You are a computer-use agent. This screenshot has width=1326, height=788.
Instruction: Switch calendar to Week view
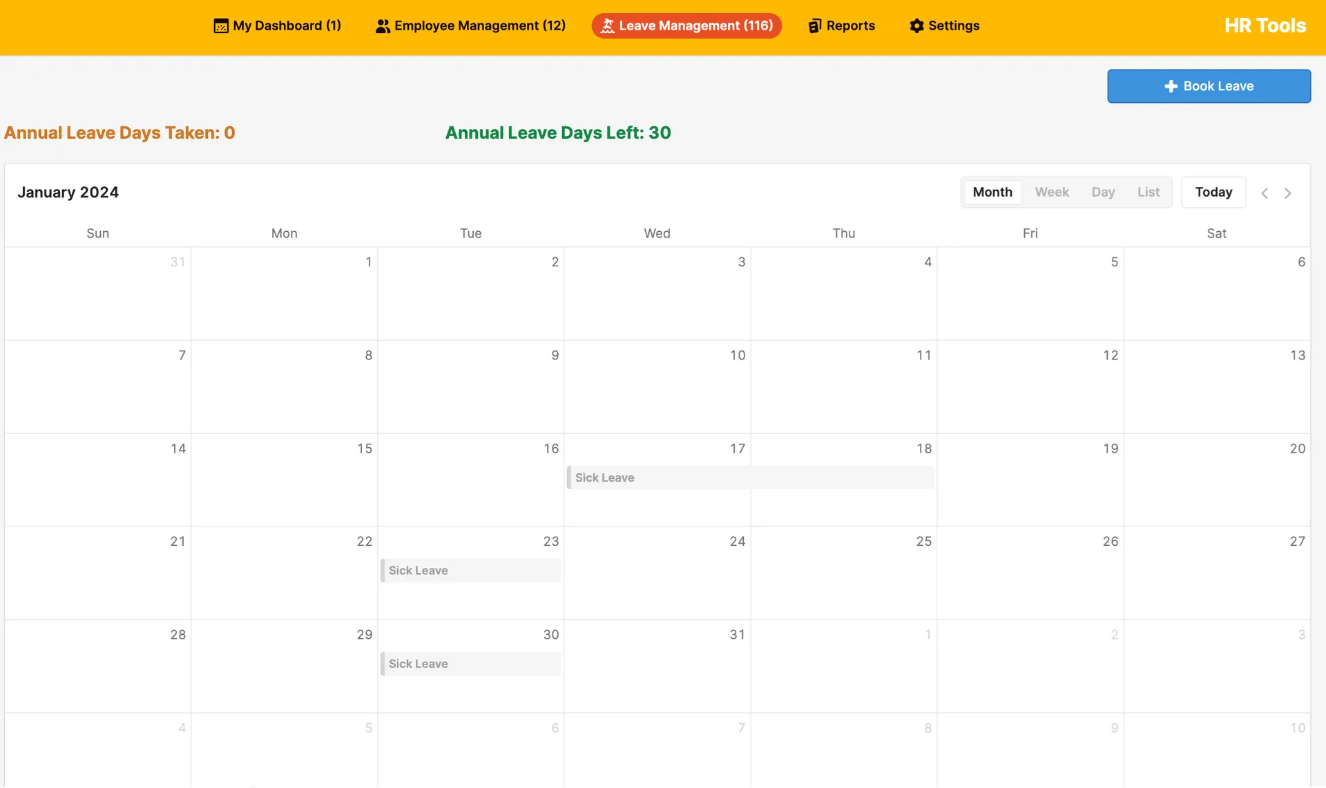pos(1052,193)
